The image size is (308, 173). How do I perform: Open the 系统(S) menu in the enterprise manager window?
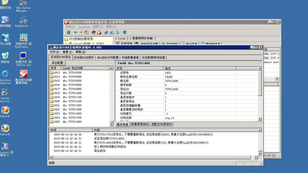coord(70,27)
